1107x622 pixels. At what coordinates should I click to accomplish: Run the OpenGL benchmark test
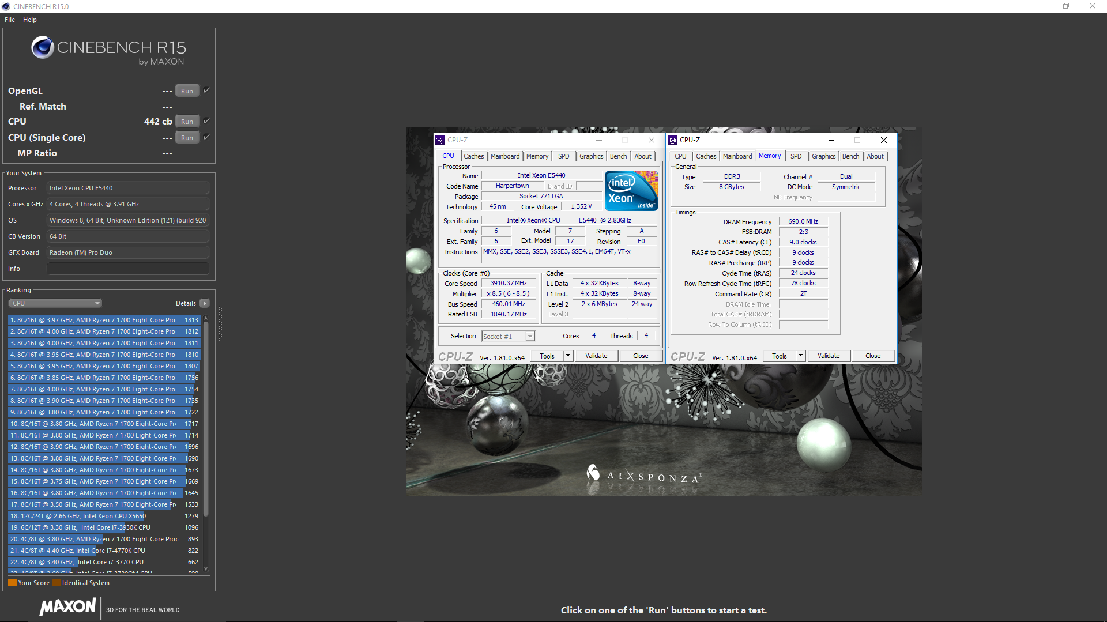187,91
